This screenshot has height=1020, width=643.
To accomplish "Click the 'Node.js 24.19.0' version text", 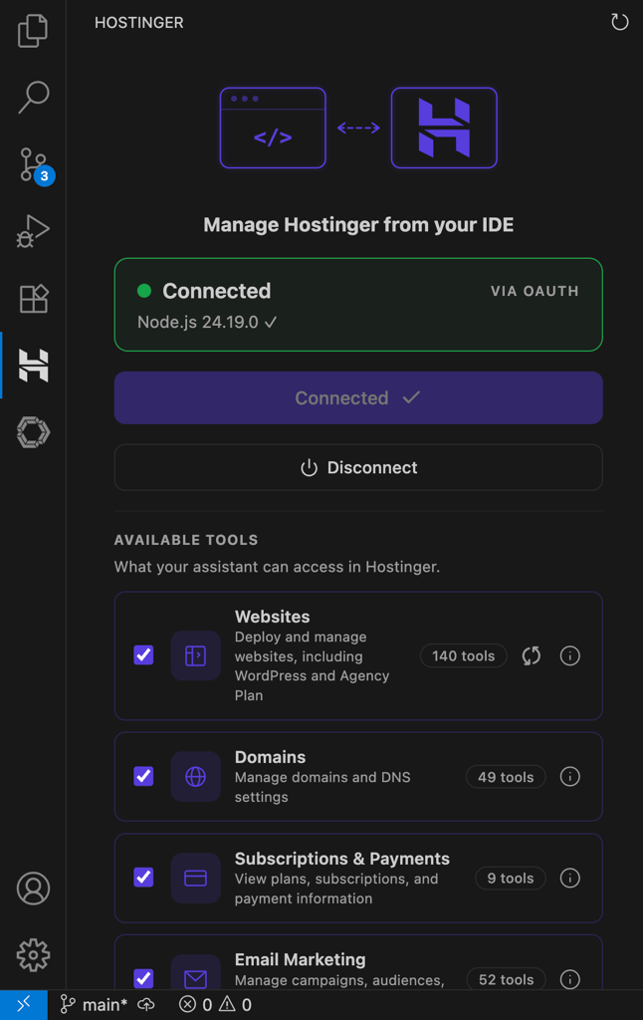I will click(x=198, y=322).
